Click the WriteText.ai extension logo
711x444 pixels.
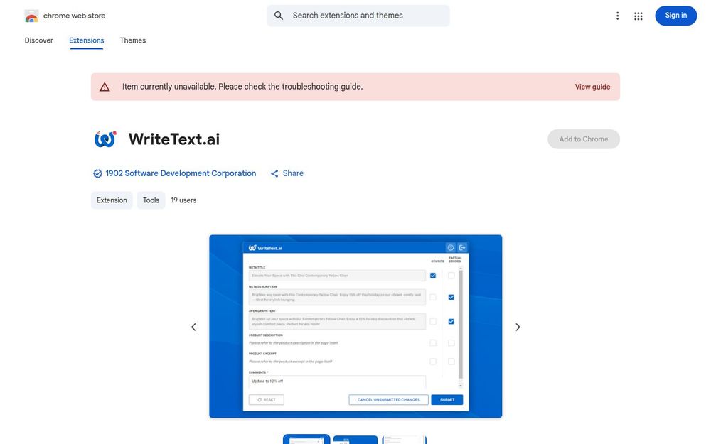(x=105, y=139)
